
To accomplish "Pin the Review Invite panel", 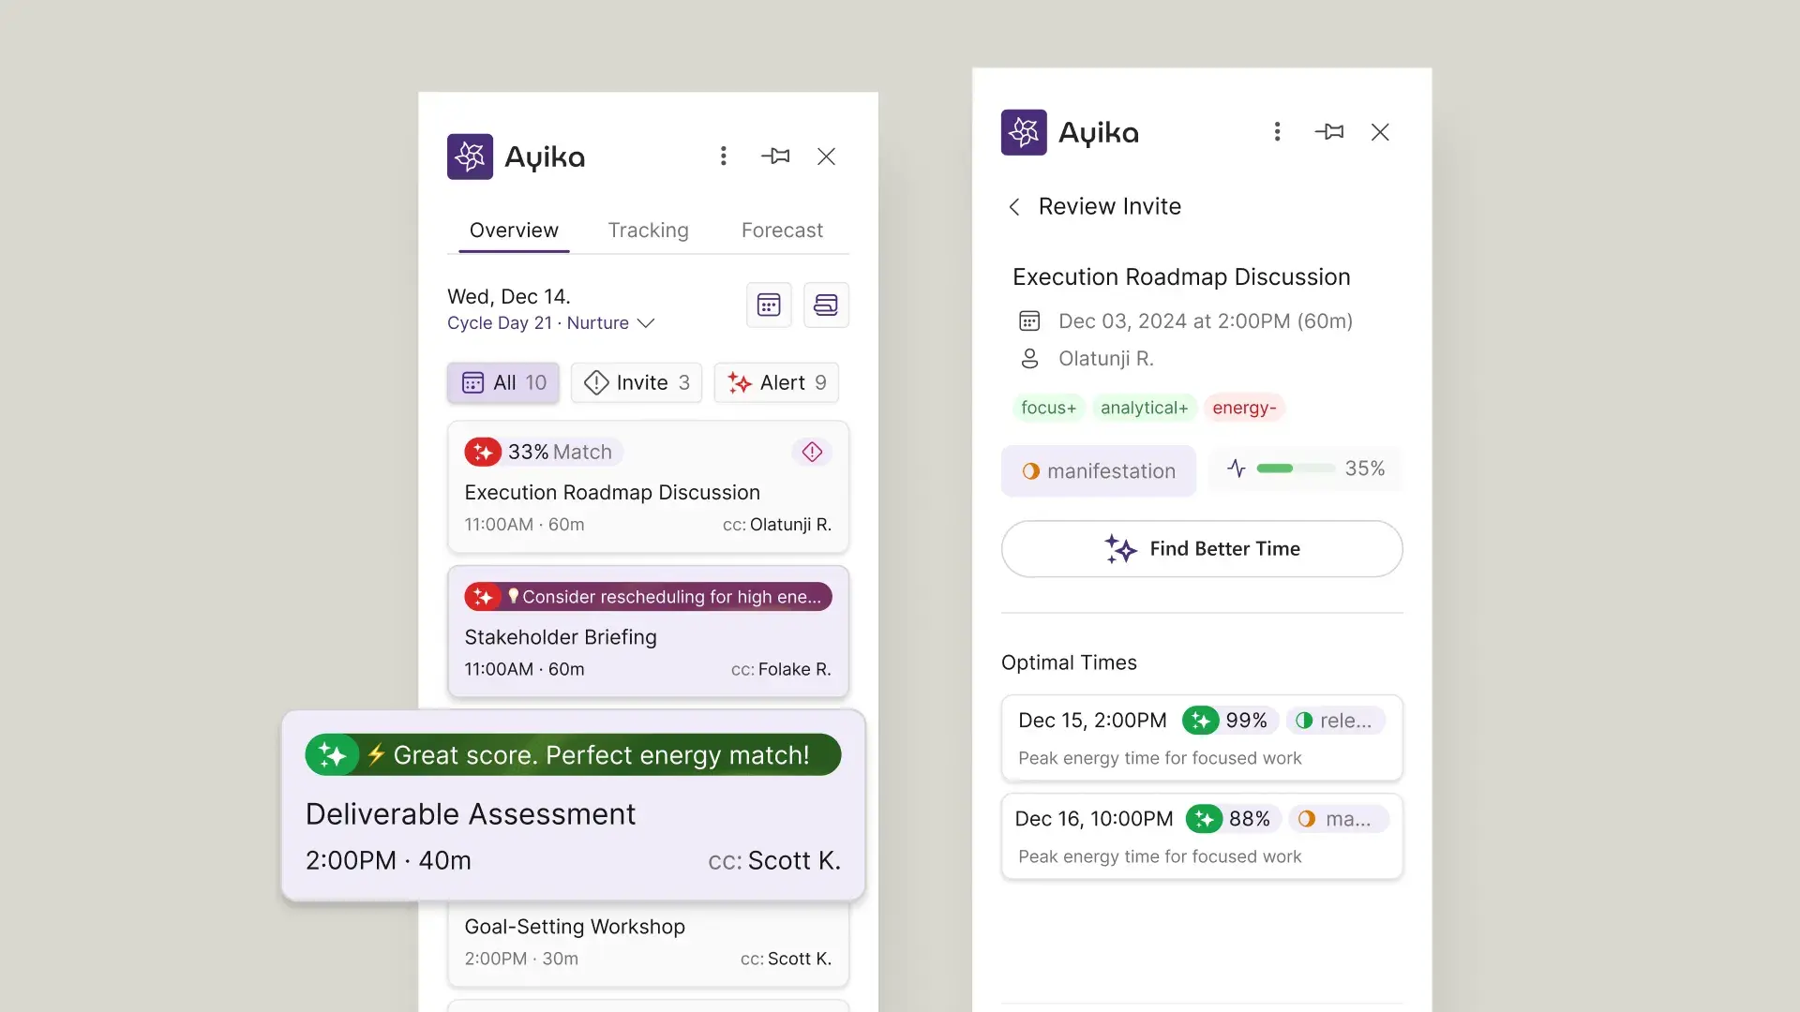I will point(1329,132).
